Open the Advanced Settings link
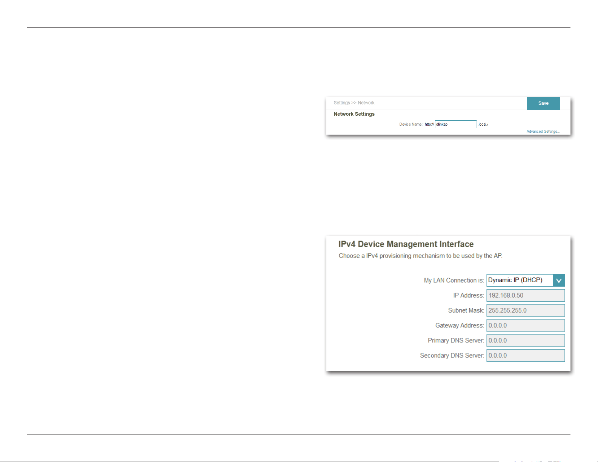This screenshot has width=598, height=462. coord(543,132)
